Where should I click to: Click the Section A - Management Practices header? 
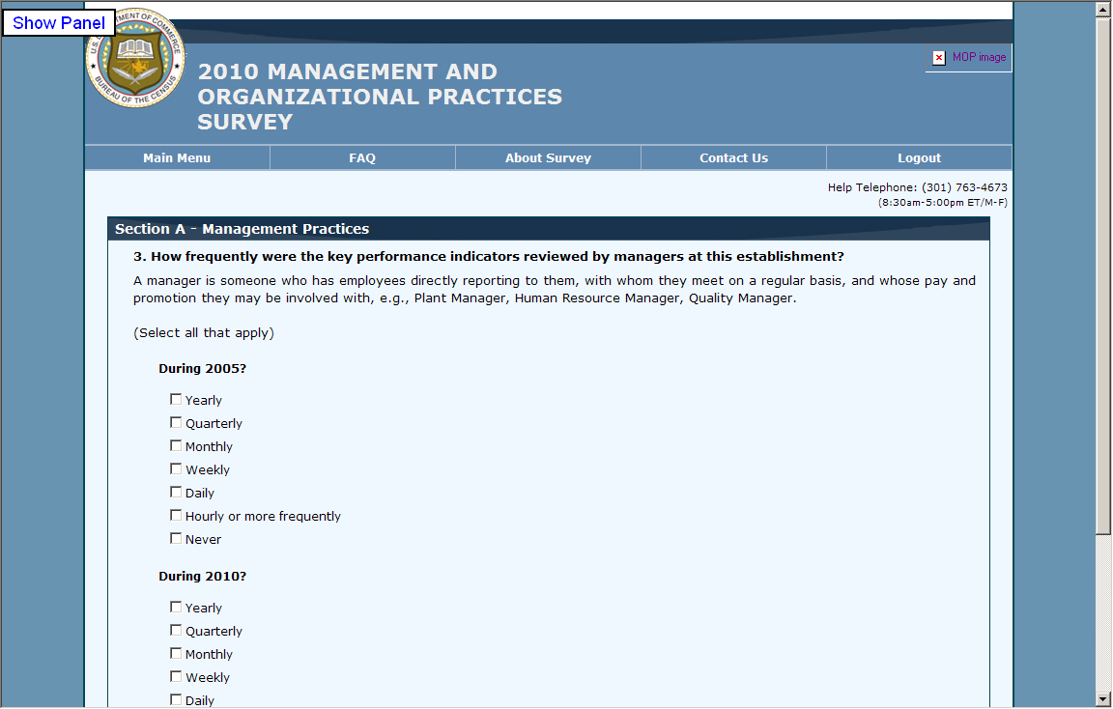pos(548,229)
